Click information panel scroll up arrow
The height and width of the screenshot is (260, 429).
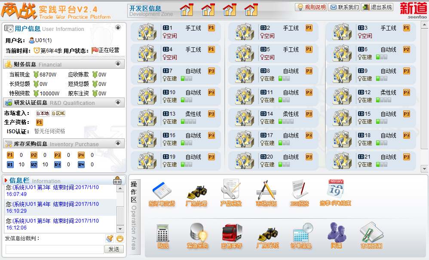coord(120,189)
